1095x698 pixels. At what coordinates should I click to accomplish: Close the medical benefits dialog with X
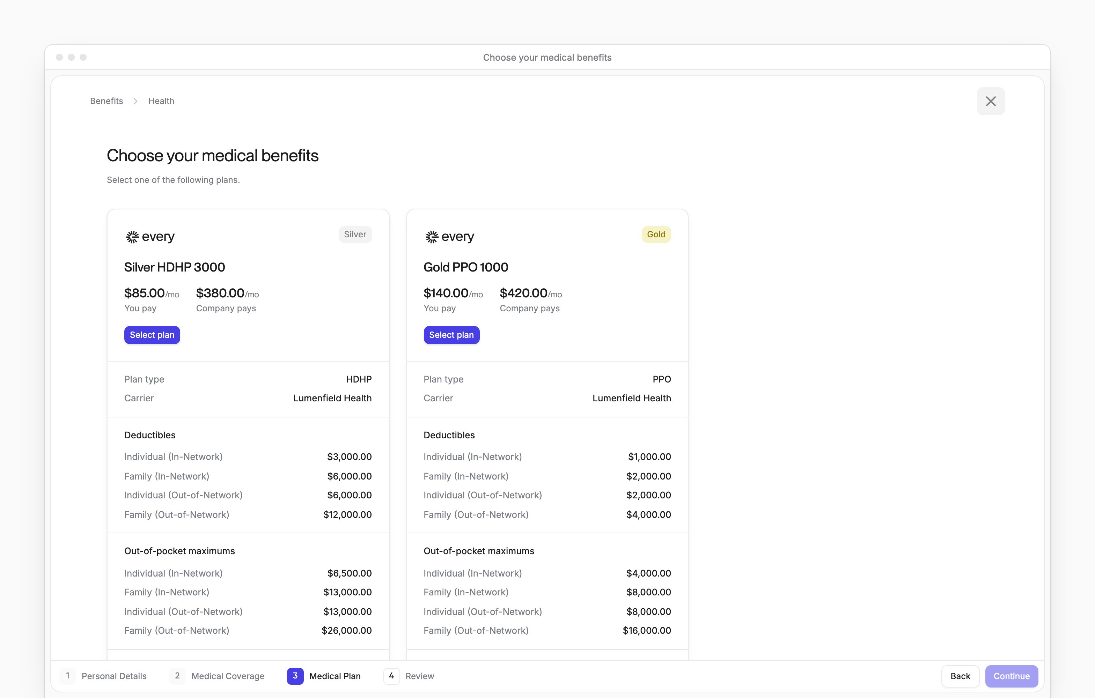[x=990, y=101]
